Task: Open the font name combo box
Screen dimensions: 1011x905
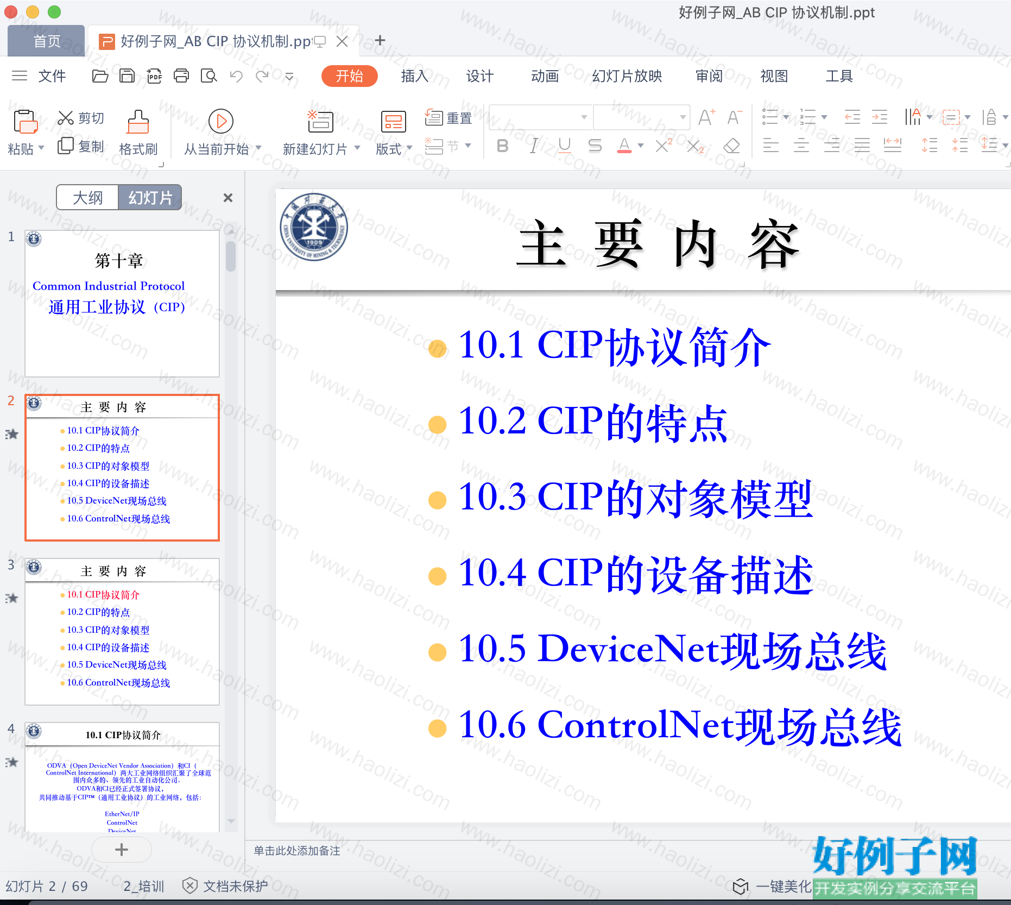Action: coord(540,117)
